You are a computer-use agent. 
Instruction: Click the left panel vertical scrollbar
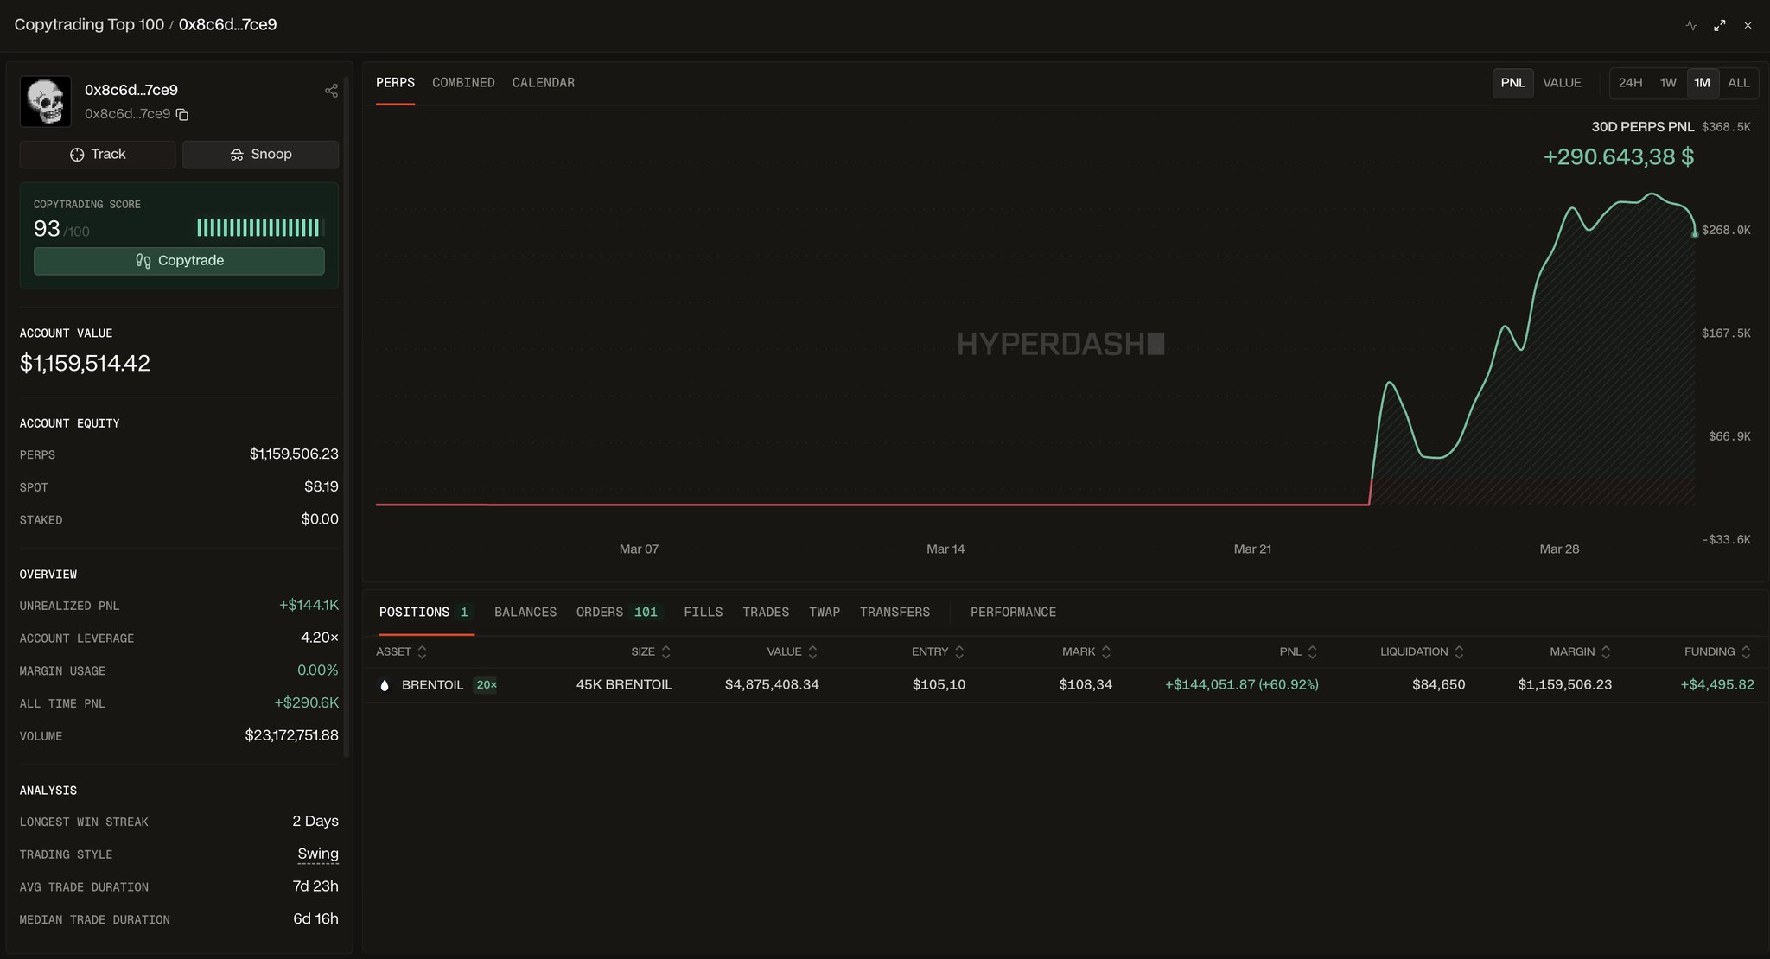point(347,415)
